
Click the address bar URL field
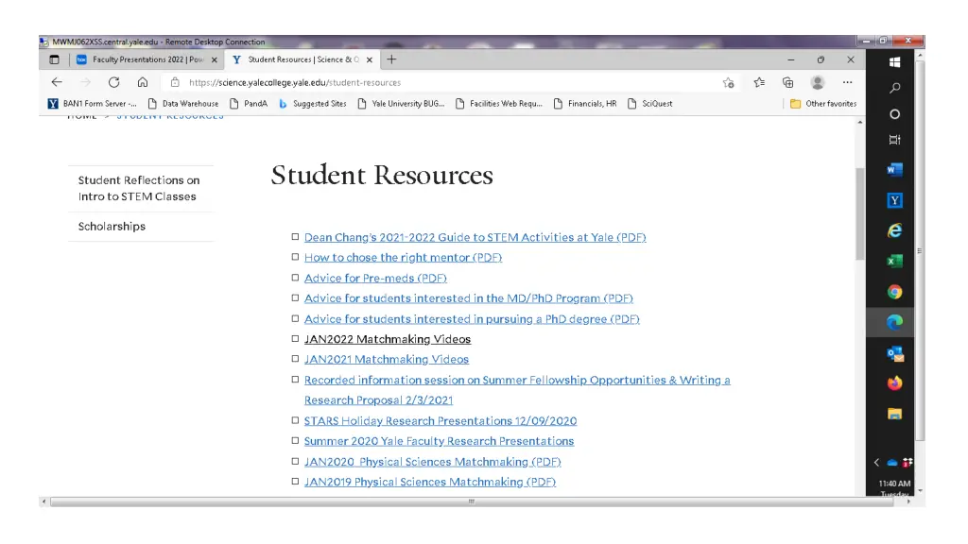point(451,83)
